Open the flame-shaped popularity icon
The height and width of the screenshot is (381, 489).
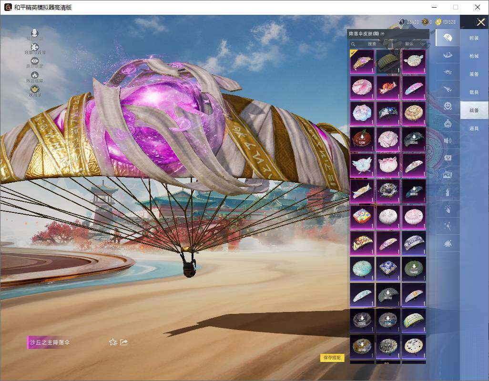pyautogui.click(x=35, y=75)
